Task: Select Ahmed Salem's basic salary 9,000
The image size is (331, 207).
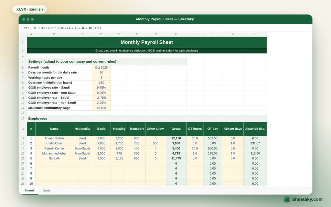Action: click(x=101, y=138)
